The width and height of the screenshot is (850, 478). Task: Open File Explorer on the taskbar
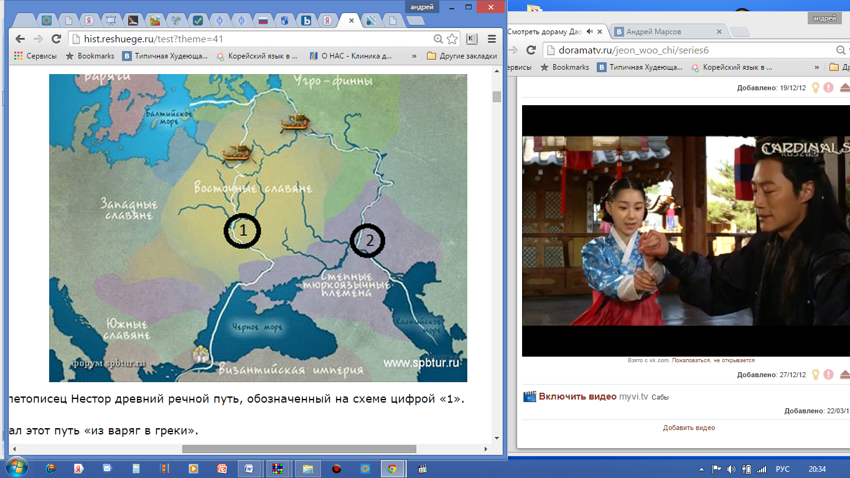click(x=307, y=469)
